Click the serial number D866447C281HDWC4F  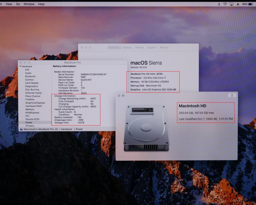click(x=93, y=74)
